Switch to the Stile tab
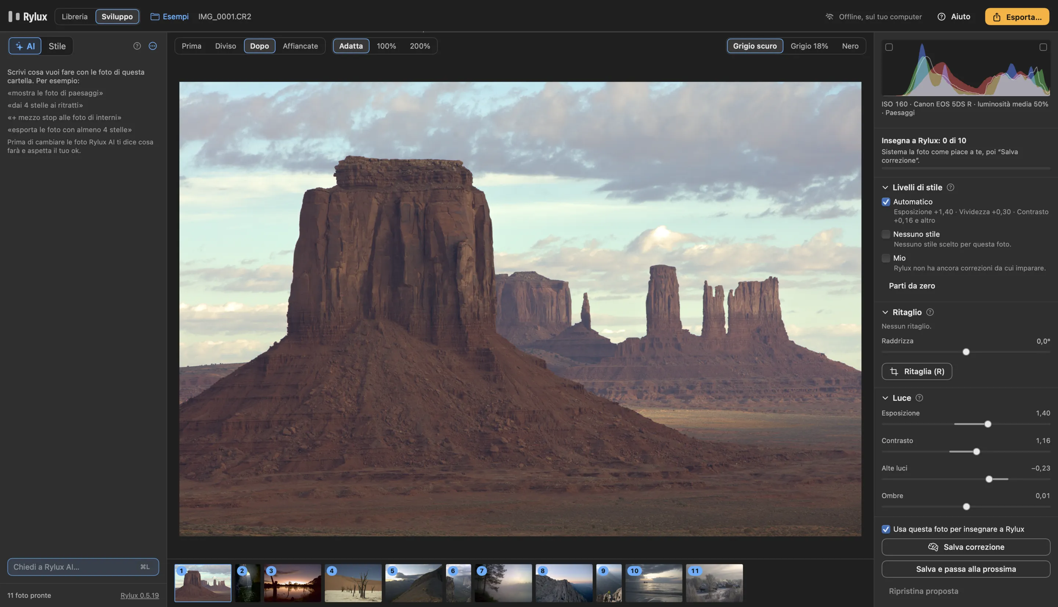This screenshot has width=1058, height=607. [x=57, y=46]
